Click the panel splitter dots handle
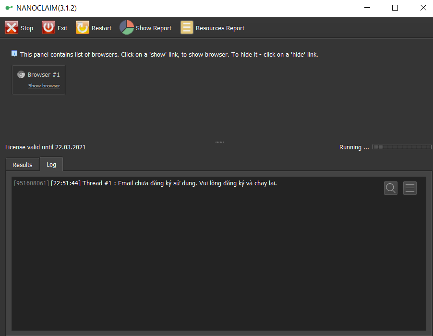The width and height of the screenshot is (433, 336). [219, 142]
